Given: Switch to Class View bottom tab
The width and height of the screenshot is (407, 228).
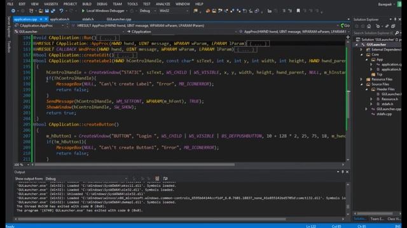Looking at the screenshot, I should pyautogui.click(x=394, y=219).
